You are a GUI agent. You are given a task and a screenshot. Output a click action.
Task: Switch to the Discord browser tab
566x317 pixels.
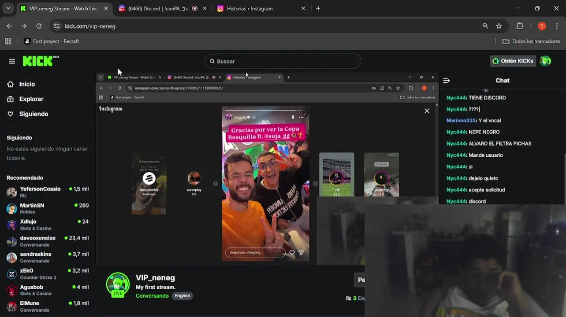click(163, 8)
